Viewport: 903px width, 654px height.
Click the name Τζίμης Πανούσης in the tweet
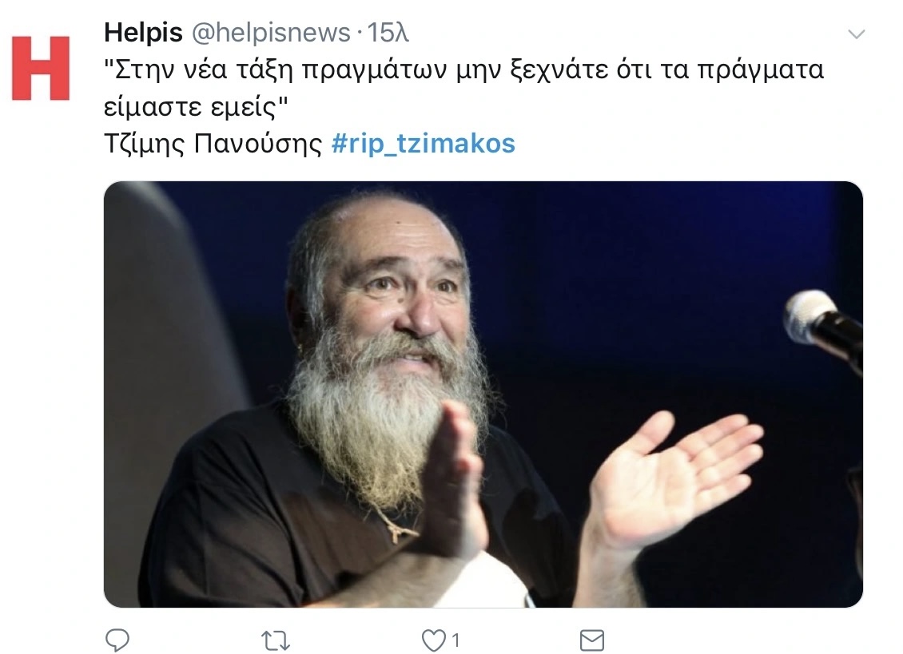click(x=213, y=144)
